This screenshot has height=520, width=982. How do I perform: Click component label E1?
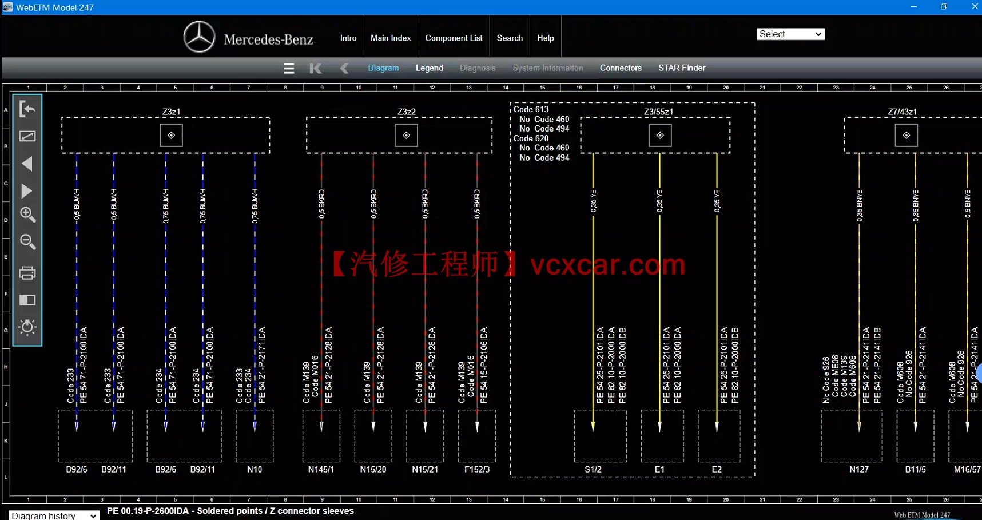659,470
